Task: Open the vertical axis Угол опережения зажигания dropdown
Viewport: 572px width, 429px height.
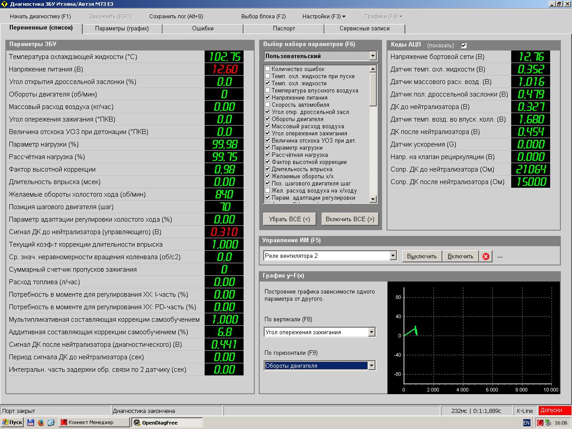Action: click(x=371, y=332)
